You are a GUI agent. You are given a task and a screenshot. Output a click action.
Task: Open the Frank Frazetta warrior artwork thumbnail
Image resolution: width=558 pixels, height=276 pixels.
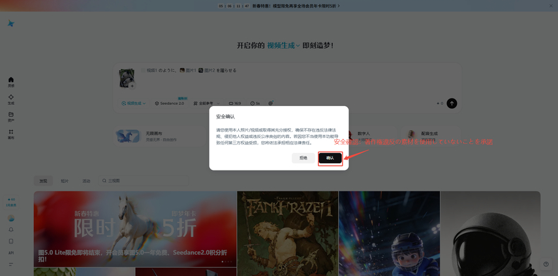click(288, 234)
